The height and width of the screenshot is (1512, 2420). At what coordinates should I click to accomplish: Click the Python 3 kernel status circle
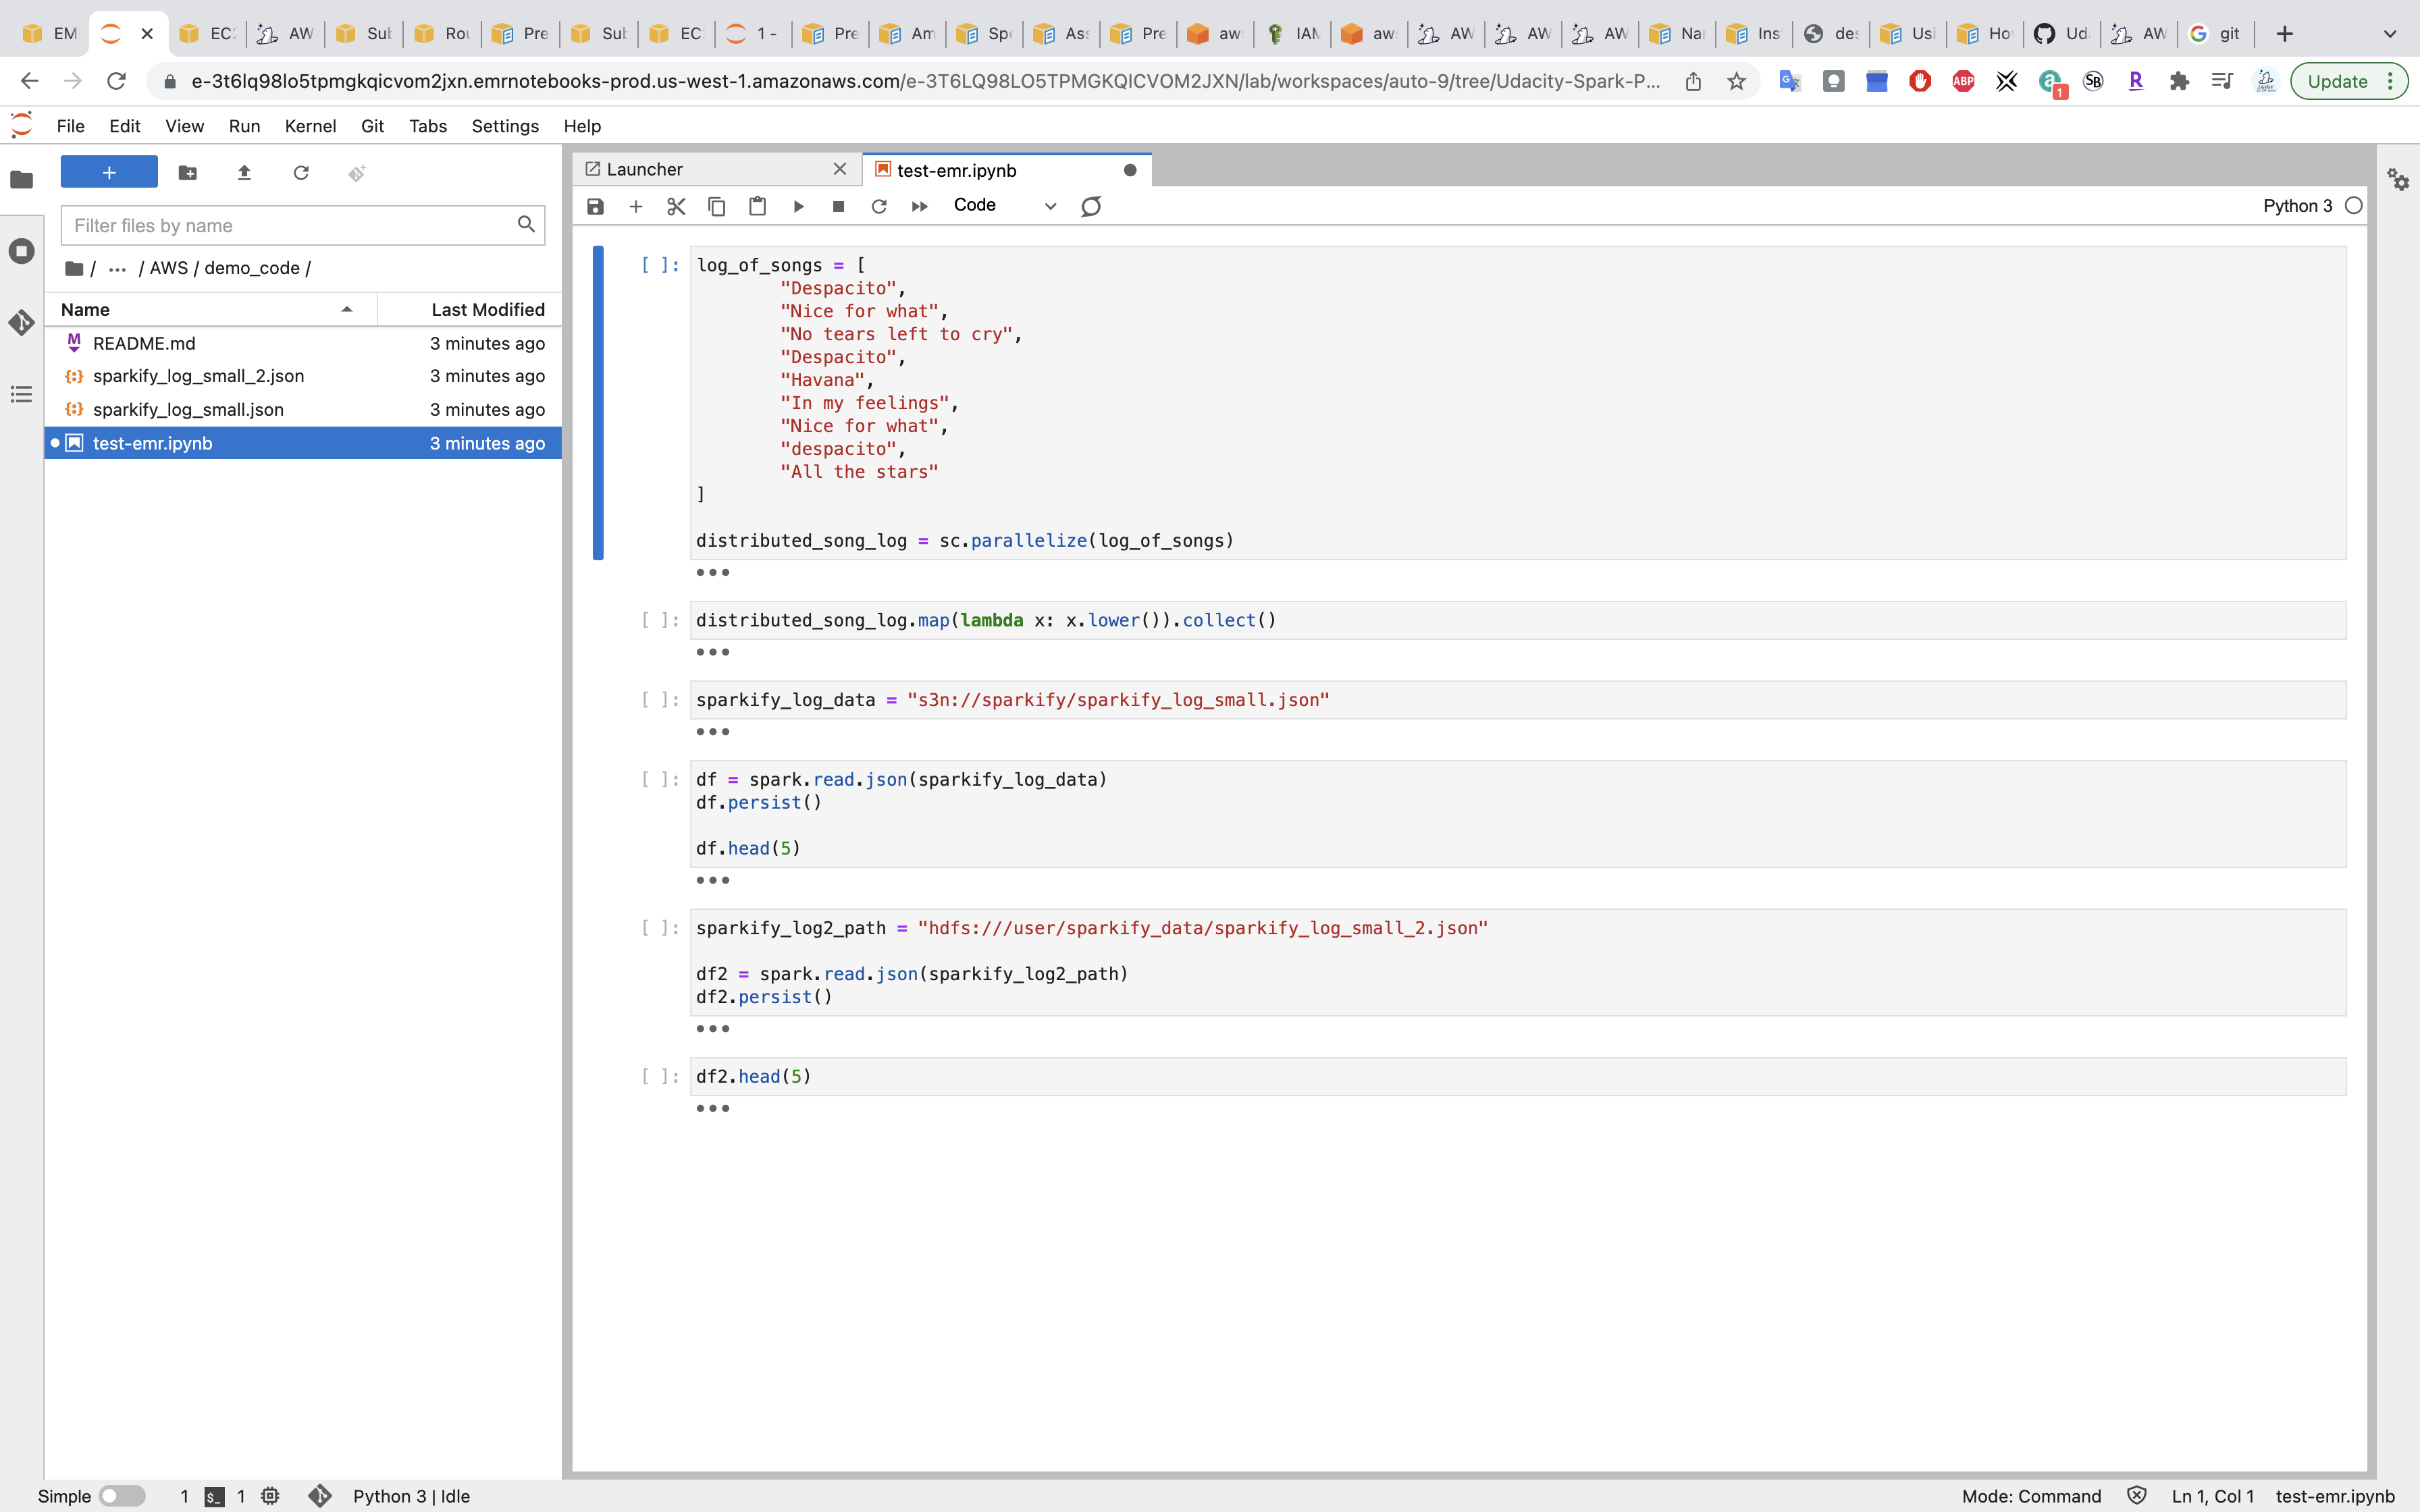pyautogui.click(x=2353, y=206)
